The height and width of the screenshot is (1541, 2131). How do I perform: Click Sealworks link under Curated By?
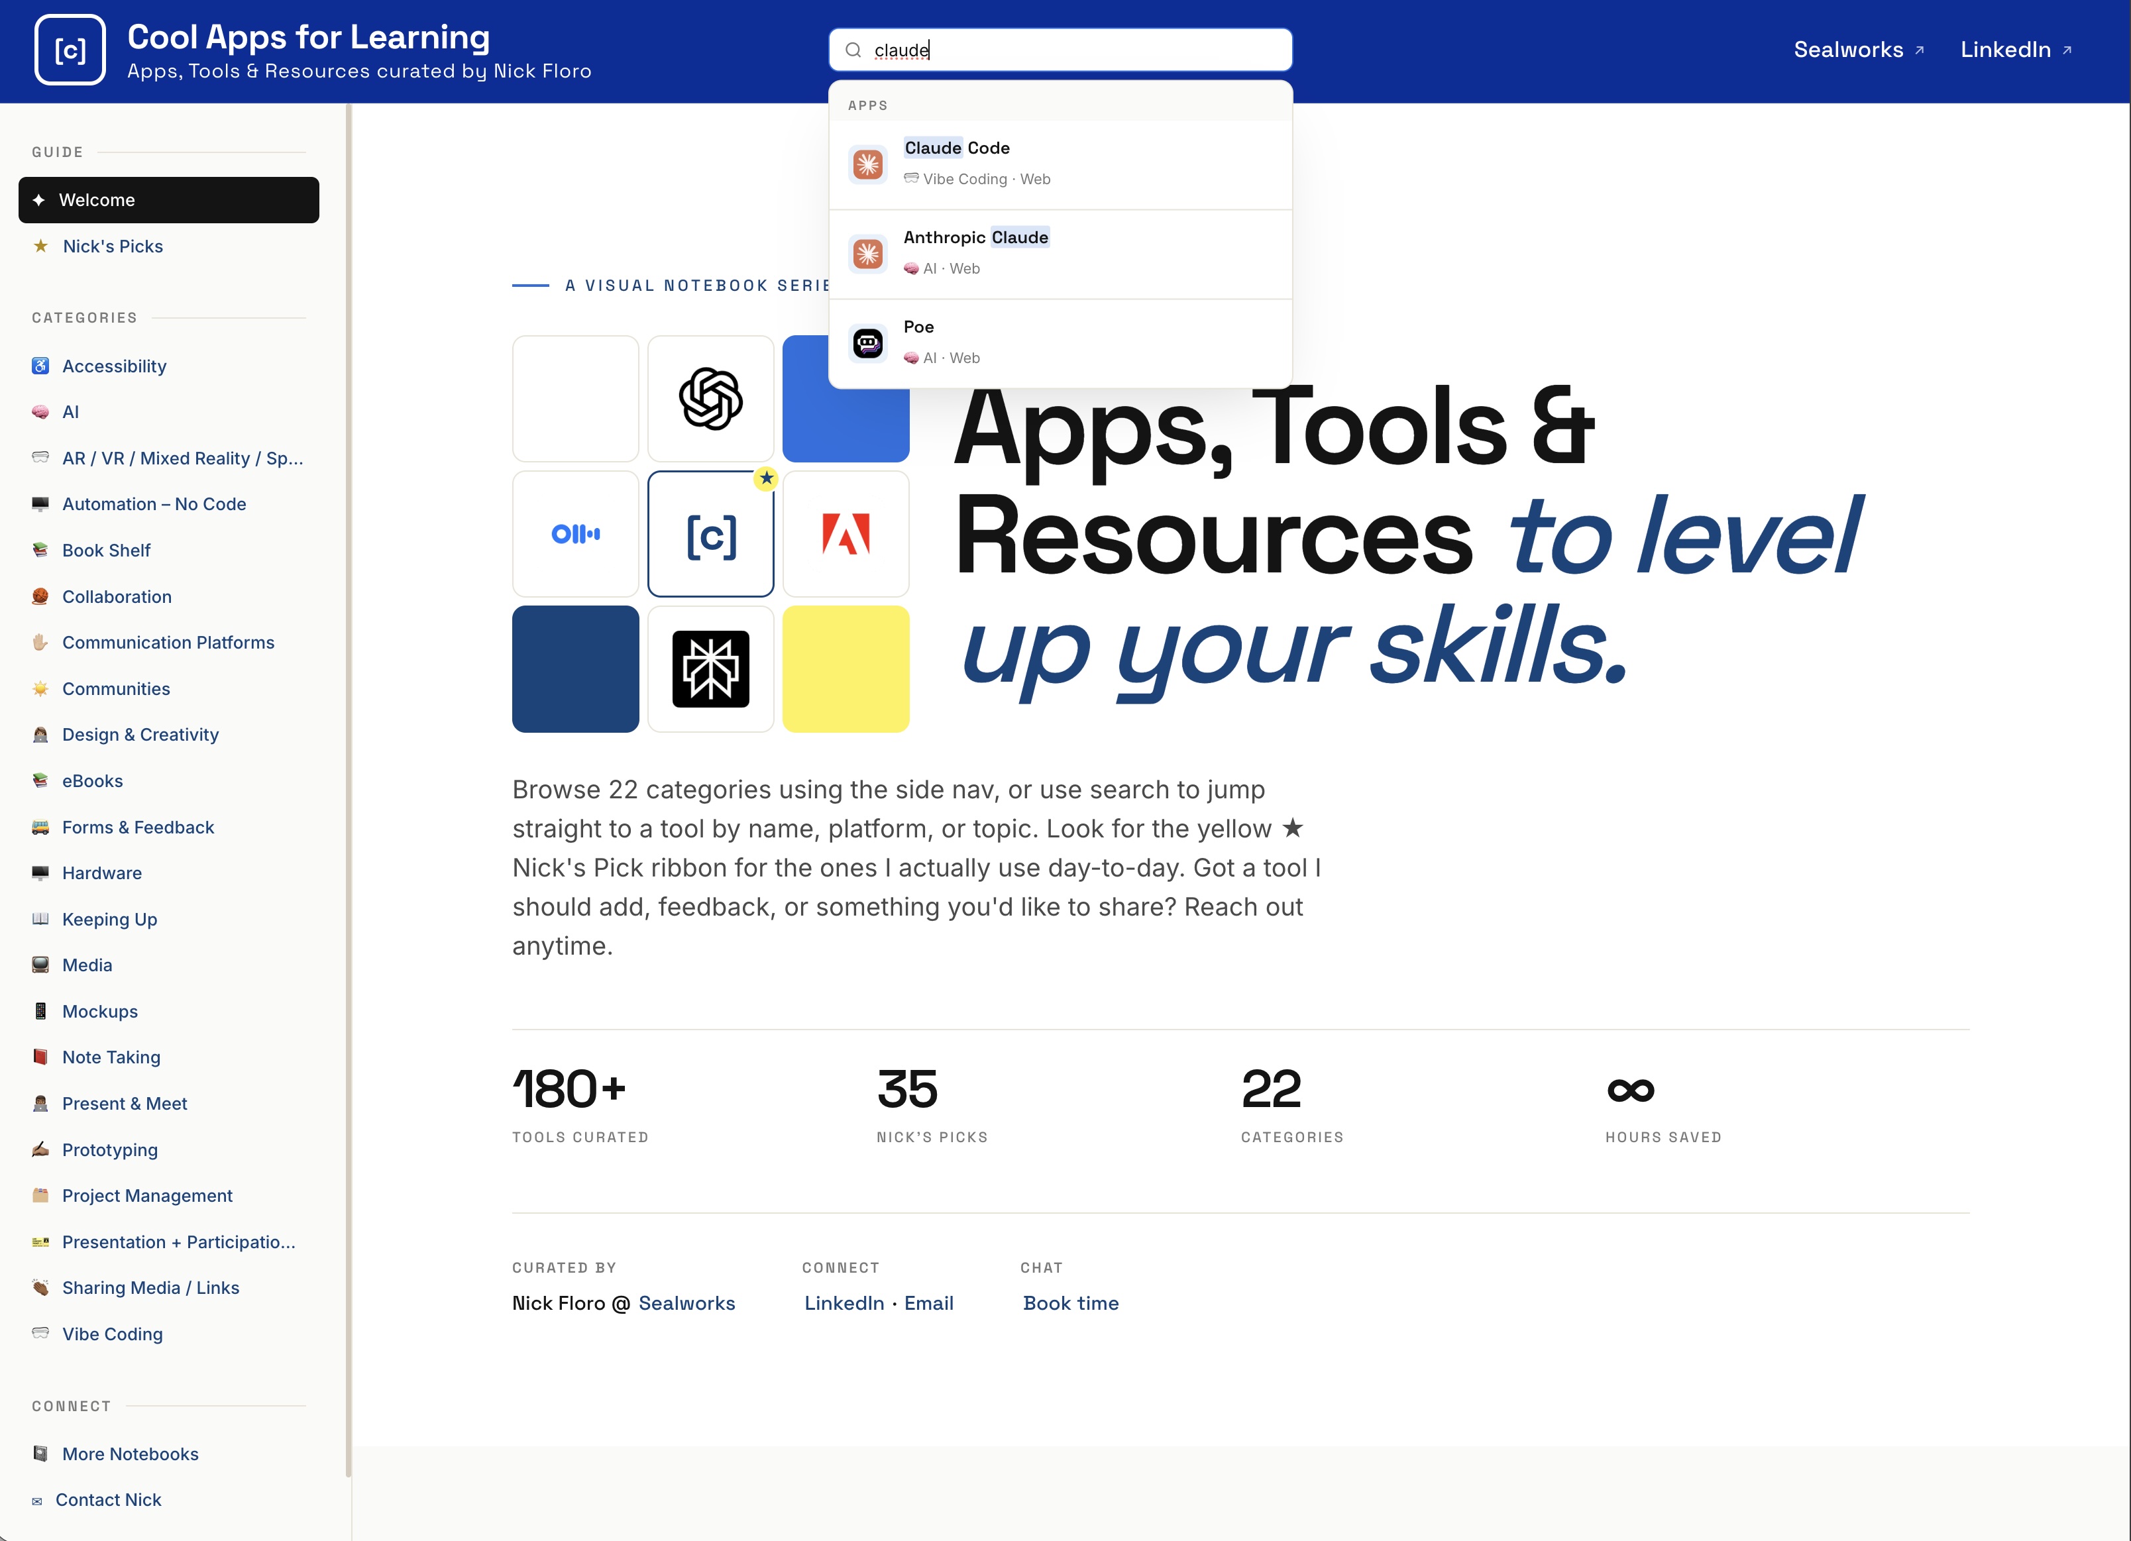click(x=687, y=1303)
